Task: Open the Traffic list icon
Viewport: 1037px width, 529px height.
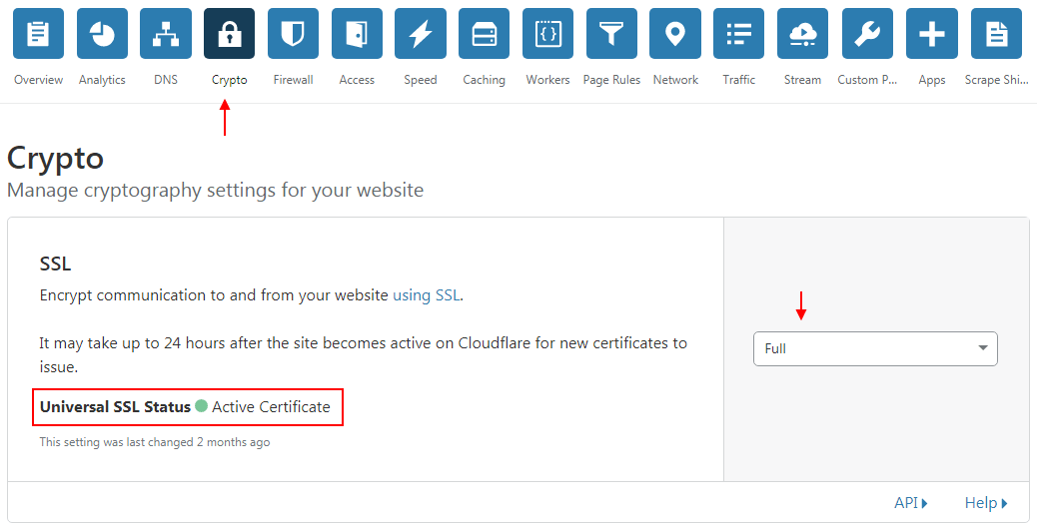Action: coord(739,34)
